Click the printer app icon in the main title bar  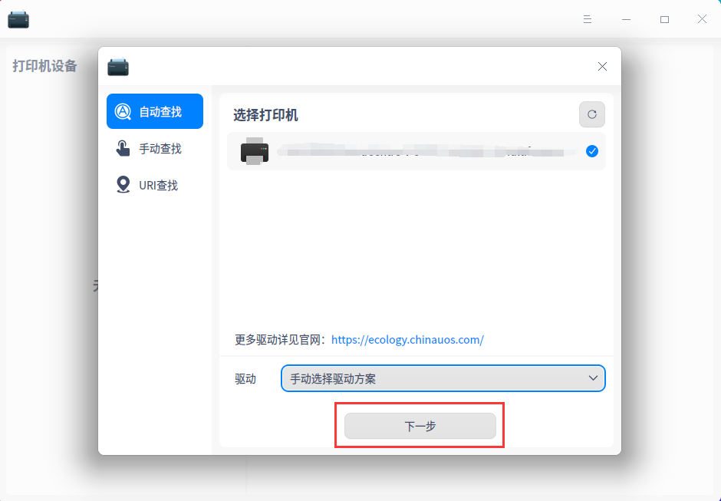[18, 19]
